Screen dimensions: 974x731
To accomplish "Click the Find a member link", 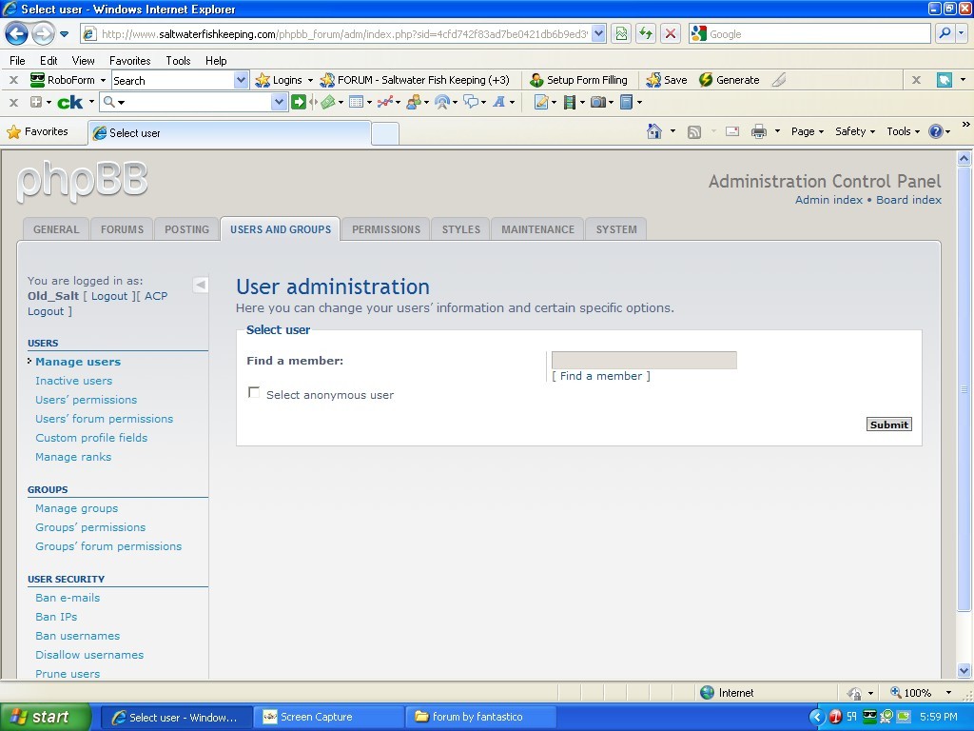I will (x=600, y=376).
